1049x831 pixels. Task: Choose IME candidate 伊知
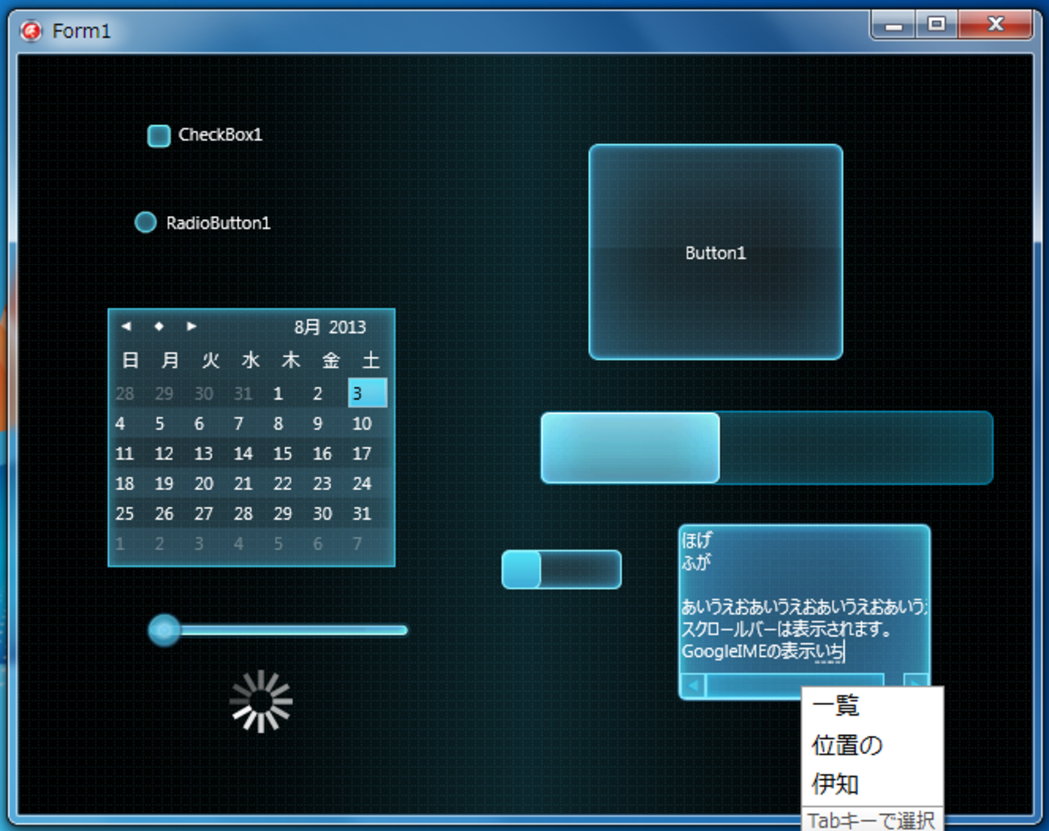point(835,784)
